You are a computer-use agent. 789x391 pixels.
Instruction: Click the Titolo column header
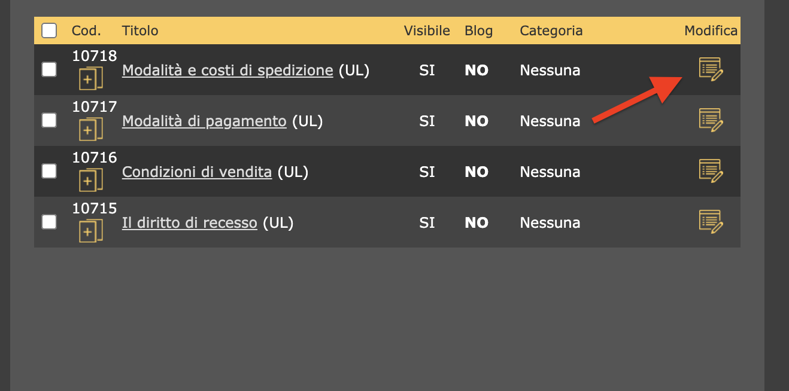point(140,30)
